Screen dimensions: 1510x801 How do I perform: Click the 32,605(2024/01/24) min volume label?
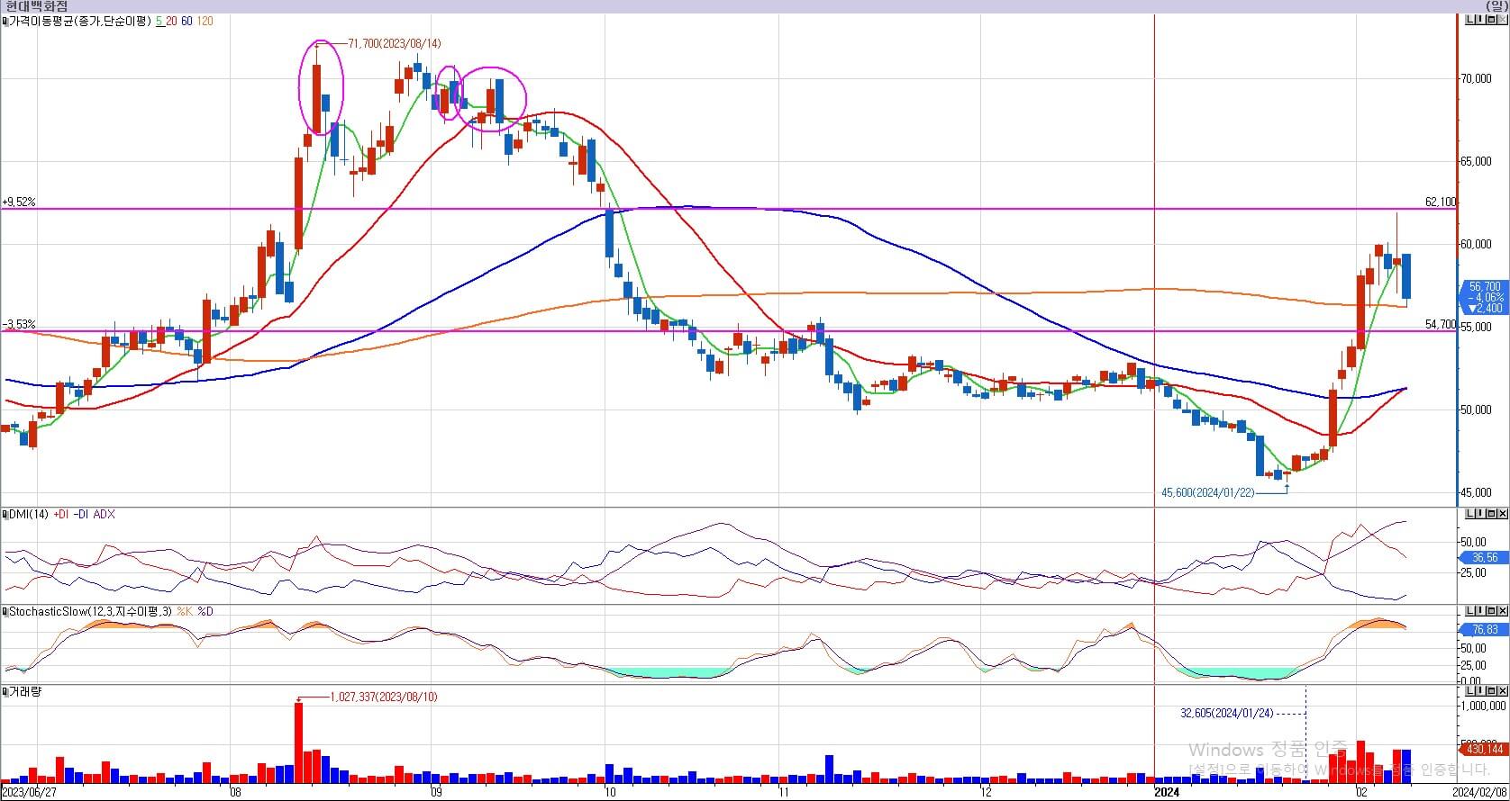[1227, 713]
